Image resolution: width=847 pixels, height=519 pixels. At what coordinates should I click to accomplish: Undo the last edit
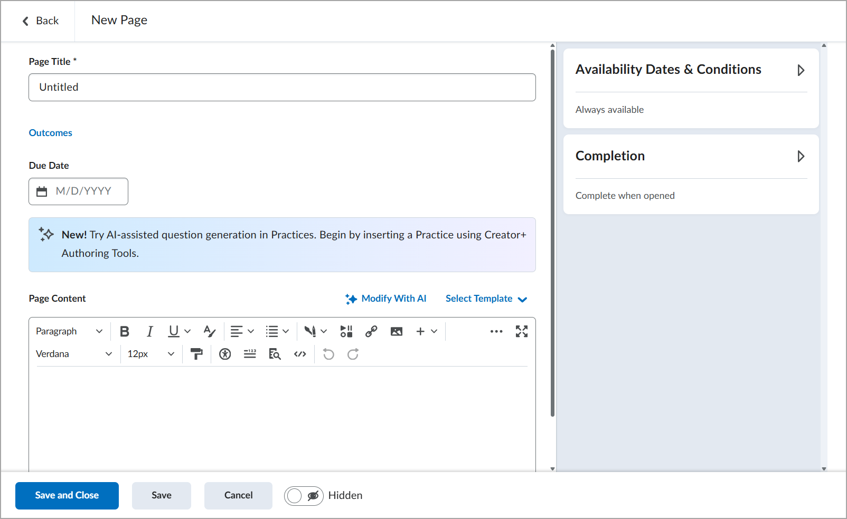point(328,354)
